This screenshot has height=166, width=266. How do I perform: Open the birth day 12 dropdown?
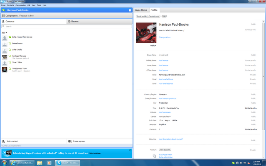coord(161,121)
